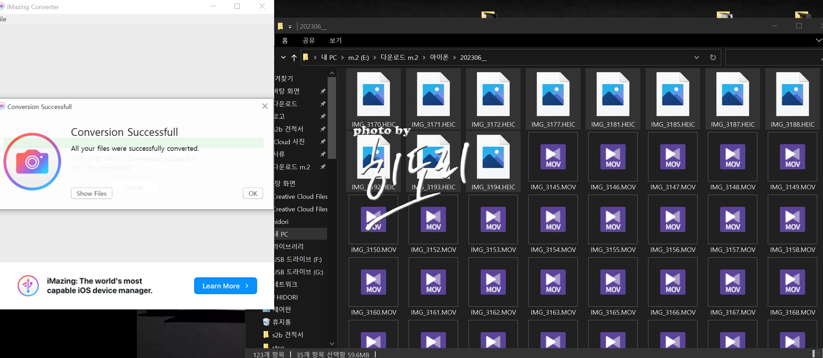Expand chevron after 내 PC in breadcrumb

(x=342, y=57)
